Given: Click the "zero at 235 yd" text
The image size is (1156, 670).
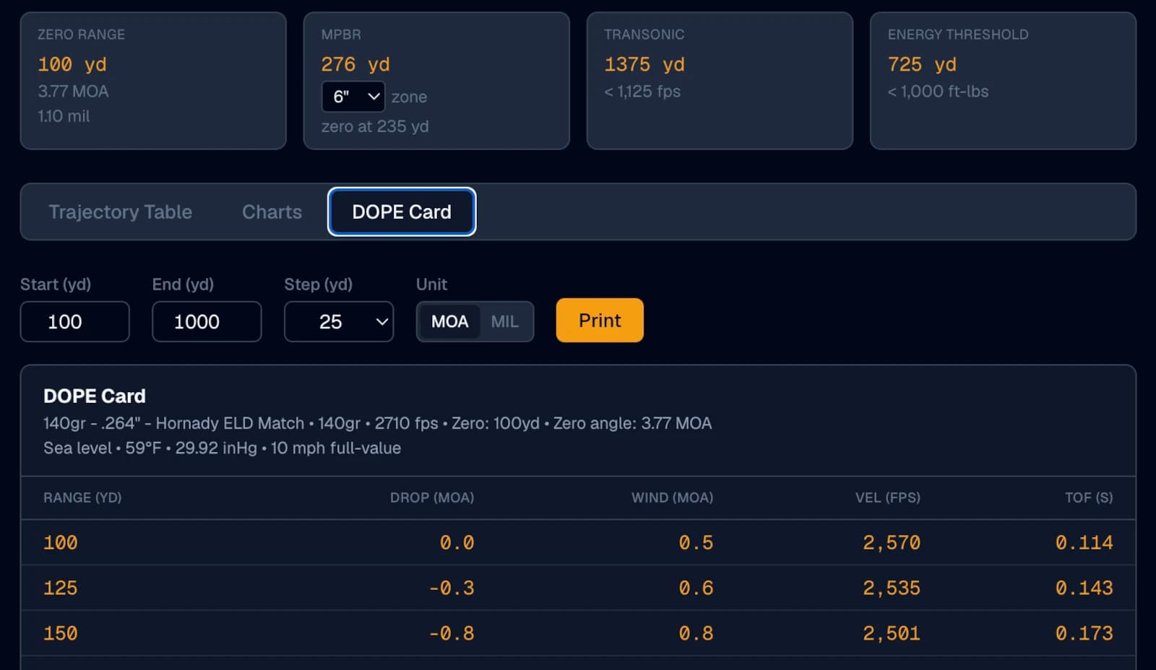Looking at the screenshot, I should tap(375, 126).
